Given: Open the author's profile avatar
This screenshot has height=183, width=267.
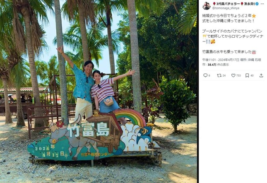Looking at the screenshot, I should [x=206, y=6].
